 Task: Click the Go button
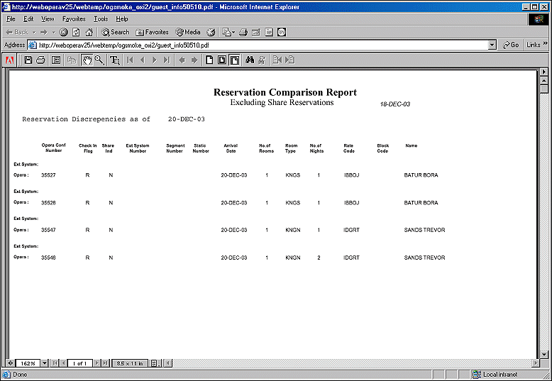(x=511, y=45)
